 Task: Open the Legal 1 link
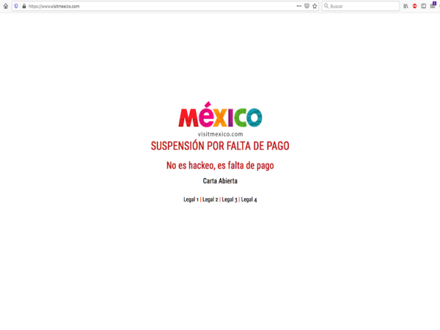pos(191,199)
